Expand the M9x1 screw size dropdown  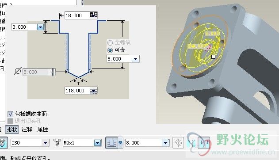(98, 143)
